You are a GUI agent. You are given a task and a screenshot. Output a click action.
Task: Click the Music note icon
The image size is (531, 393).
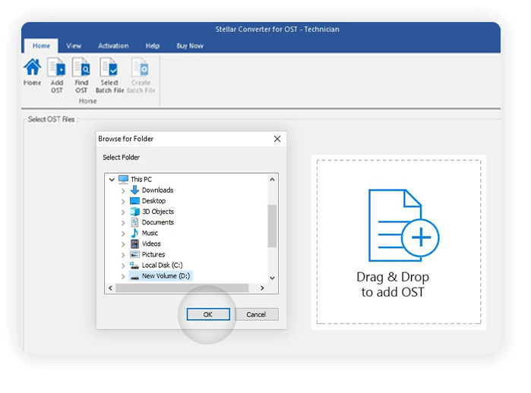point(134,233)
